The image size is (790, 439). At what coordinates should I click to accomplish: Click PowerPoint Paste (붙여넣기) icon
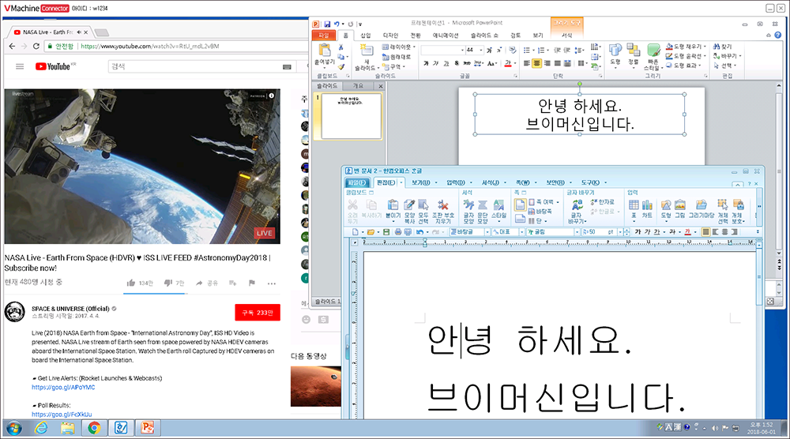324,51
